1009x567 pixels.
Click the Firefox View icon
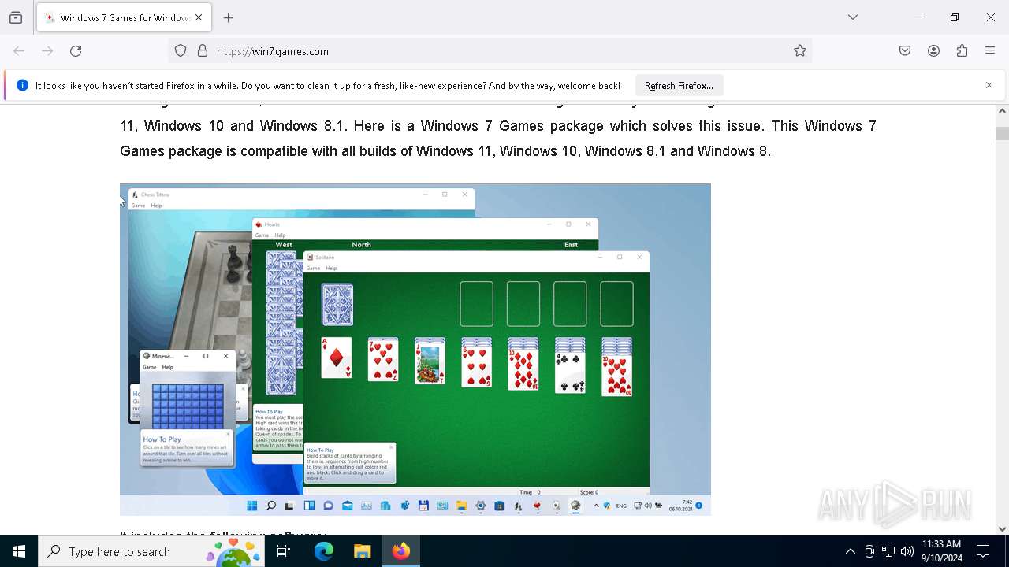pyautogui.click(x=16, y=17)
